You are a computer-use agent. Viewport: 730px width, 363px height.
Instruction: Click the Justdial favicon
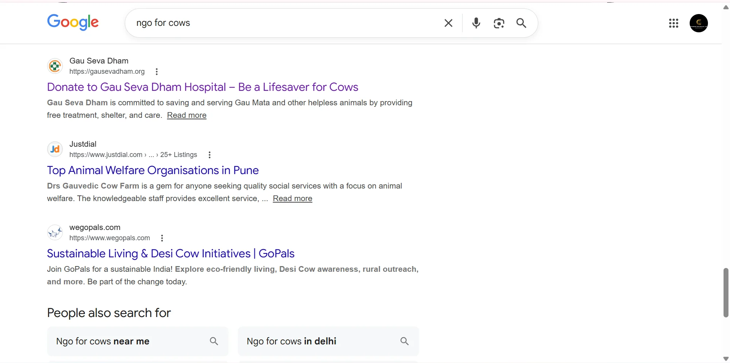coord(55,149)
